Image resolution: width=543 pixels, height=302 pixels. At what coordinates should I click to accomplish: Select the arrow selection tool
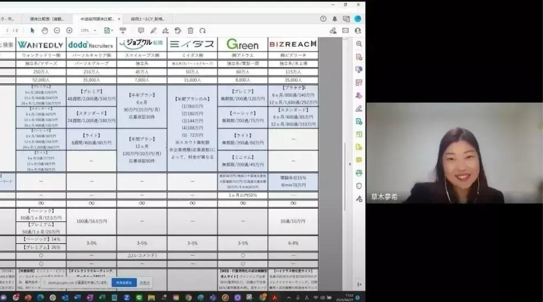32,31
